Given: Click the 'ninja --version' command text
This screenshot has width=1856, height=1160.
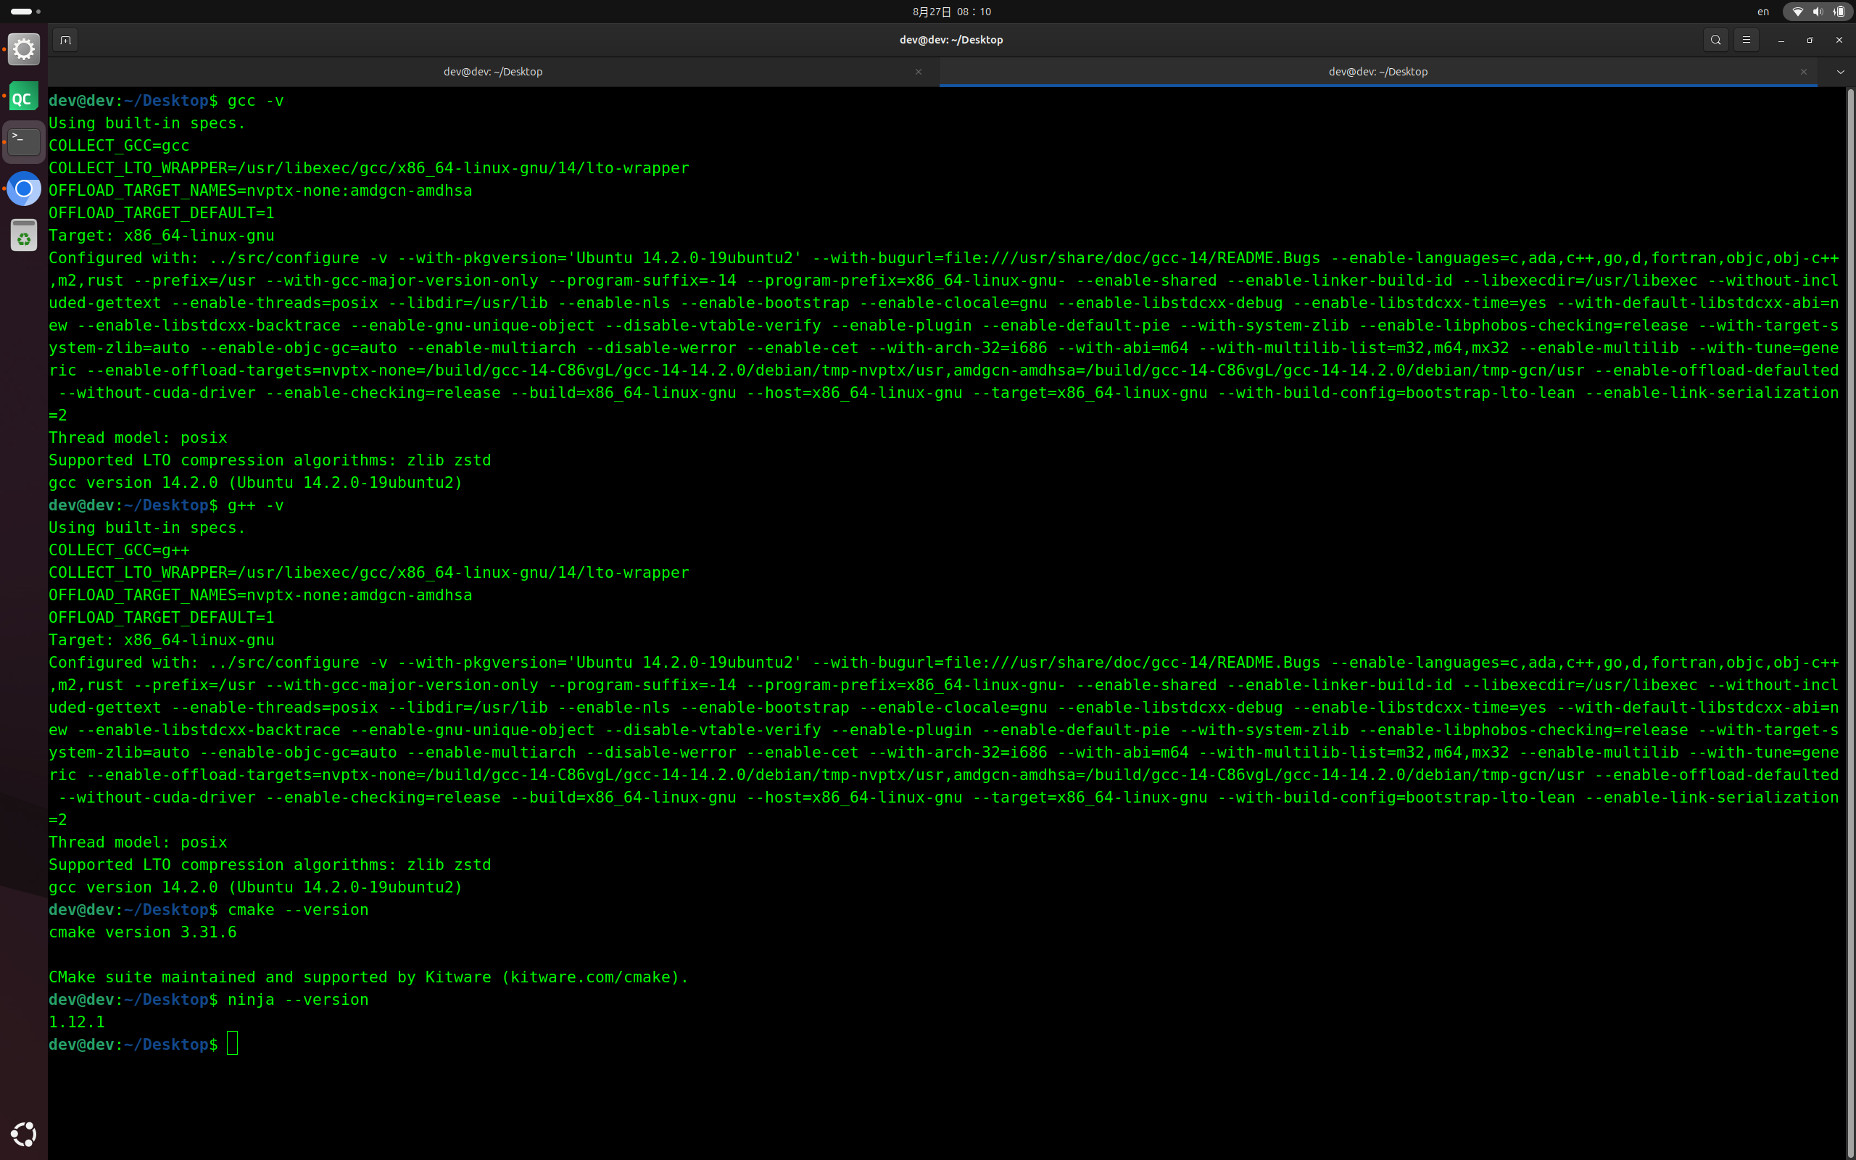Looking at the screenshot, I should coord(299,1000).
